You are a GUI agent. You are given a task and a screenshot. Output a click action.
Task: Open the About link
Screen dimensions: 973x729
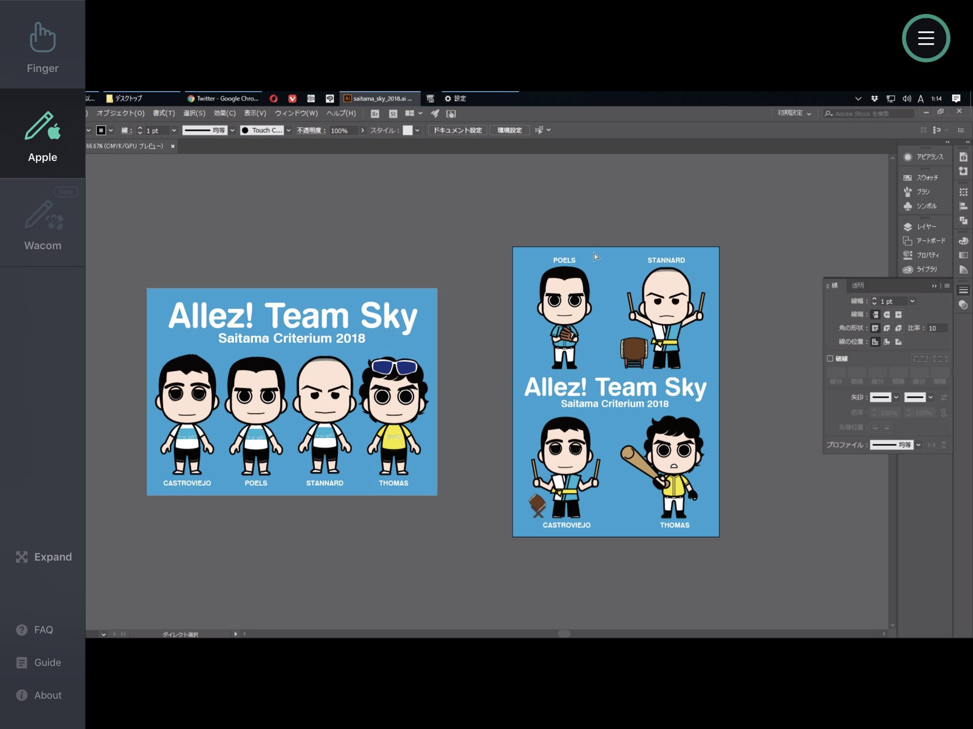39,695
